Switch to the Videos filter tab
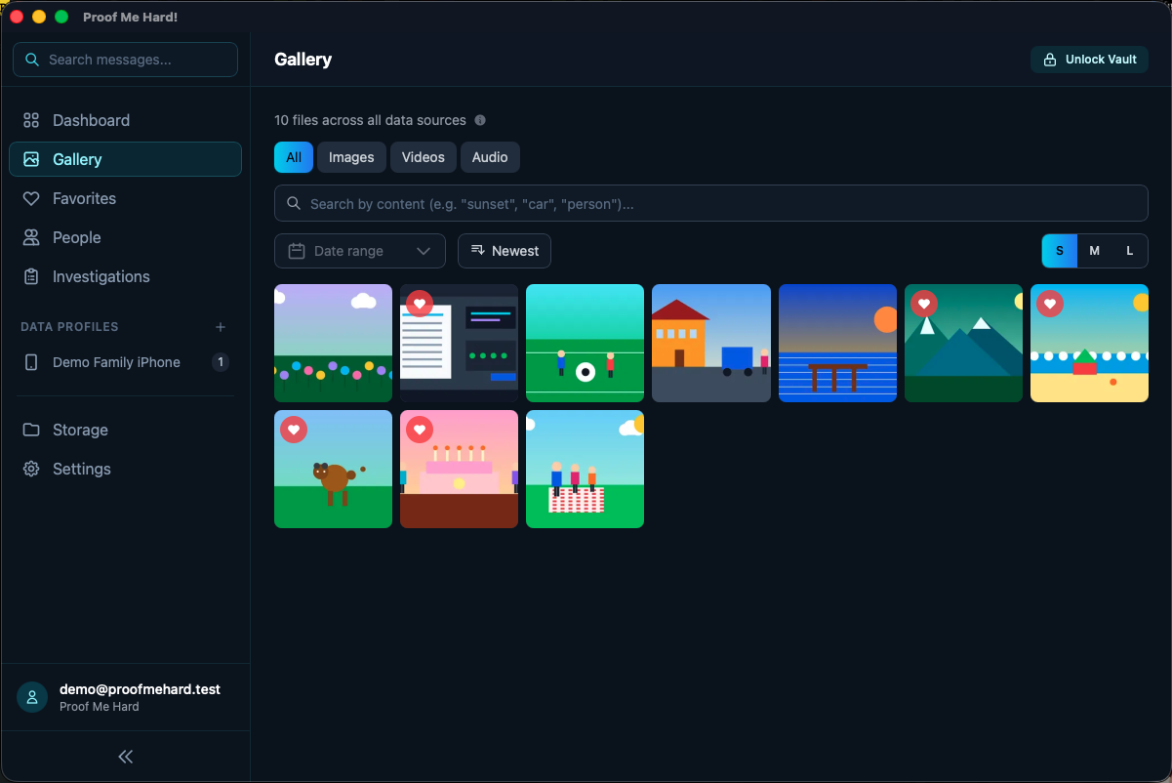Image resolution: width=1172 pixels, height=783 pixels. tap(424, 157)
